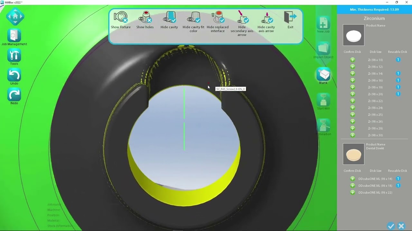
Task: Click the Dental Direkt product name text
Action: pyautogui.click(x=375, y=148)
